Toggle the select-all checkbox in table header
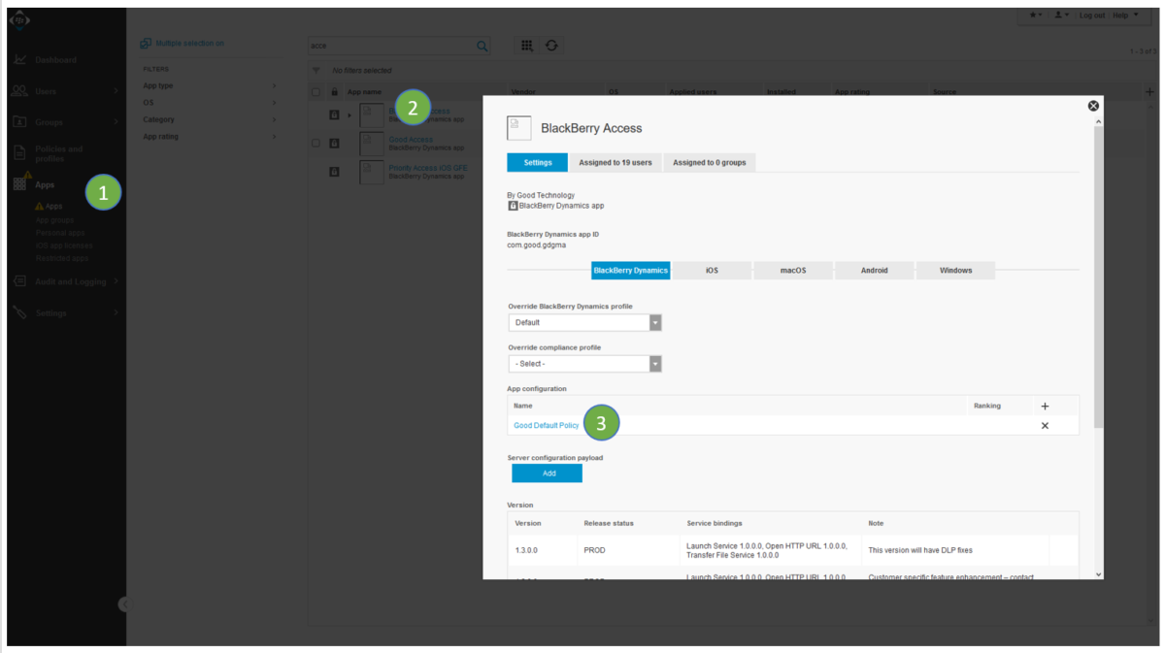This screenshot has height=653, width=1165. click(316, 92)
